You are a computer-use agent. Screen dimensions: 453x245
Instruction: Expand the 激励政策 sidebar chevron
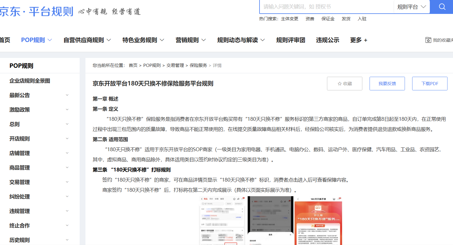67,110
